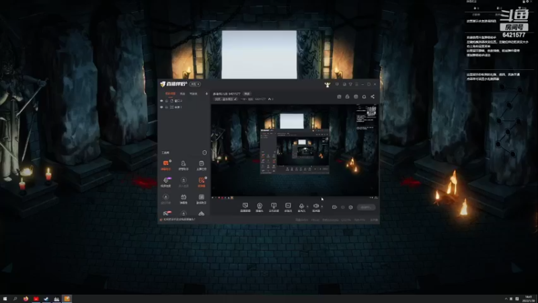Open the highlighted orange first toolbox tool
This screenshot has height=303, width=538.
click(165, 165)
